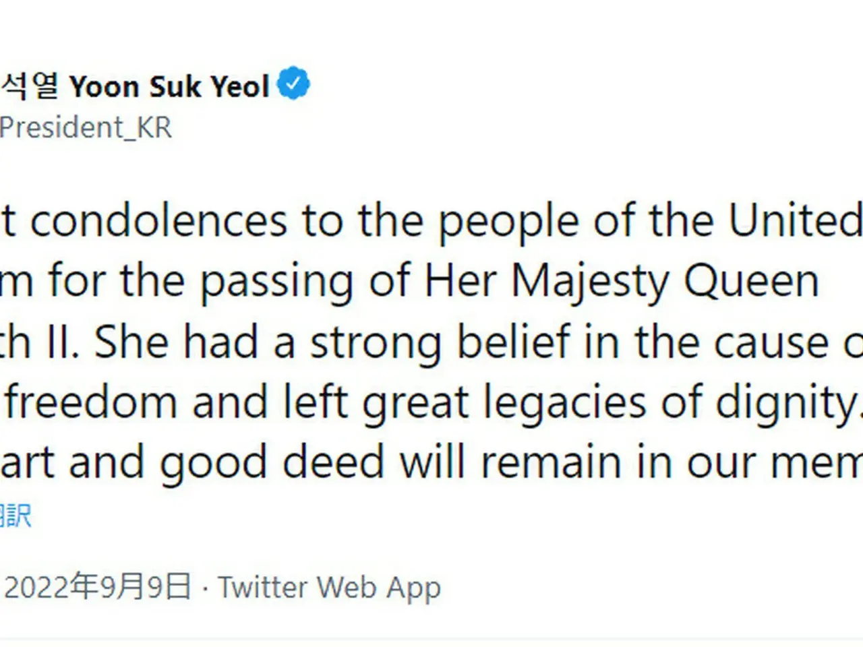Click "people of the United" text
The height and width of the screenshot is (647, 863).
point(650,222)
